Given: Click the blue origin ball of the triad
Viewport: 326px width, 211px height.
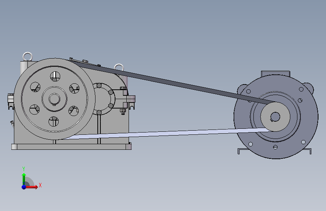Looking at the screenshot, I should coord(24,187).
